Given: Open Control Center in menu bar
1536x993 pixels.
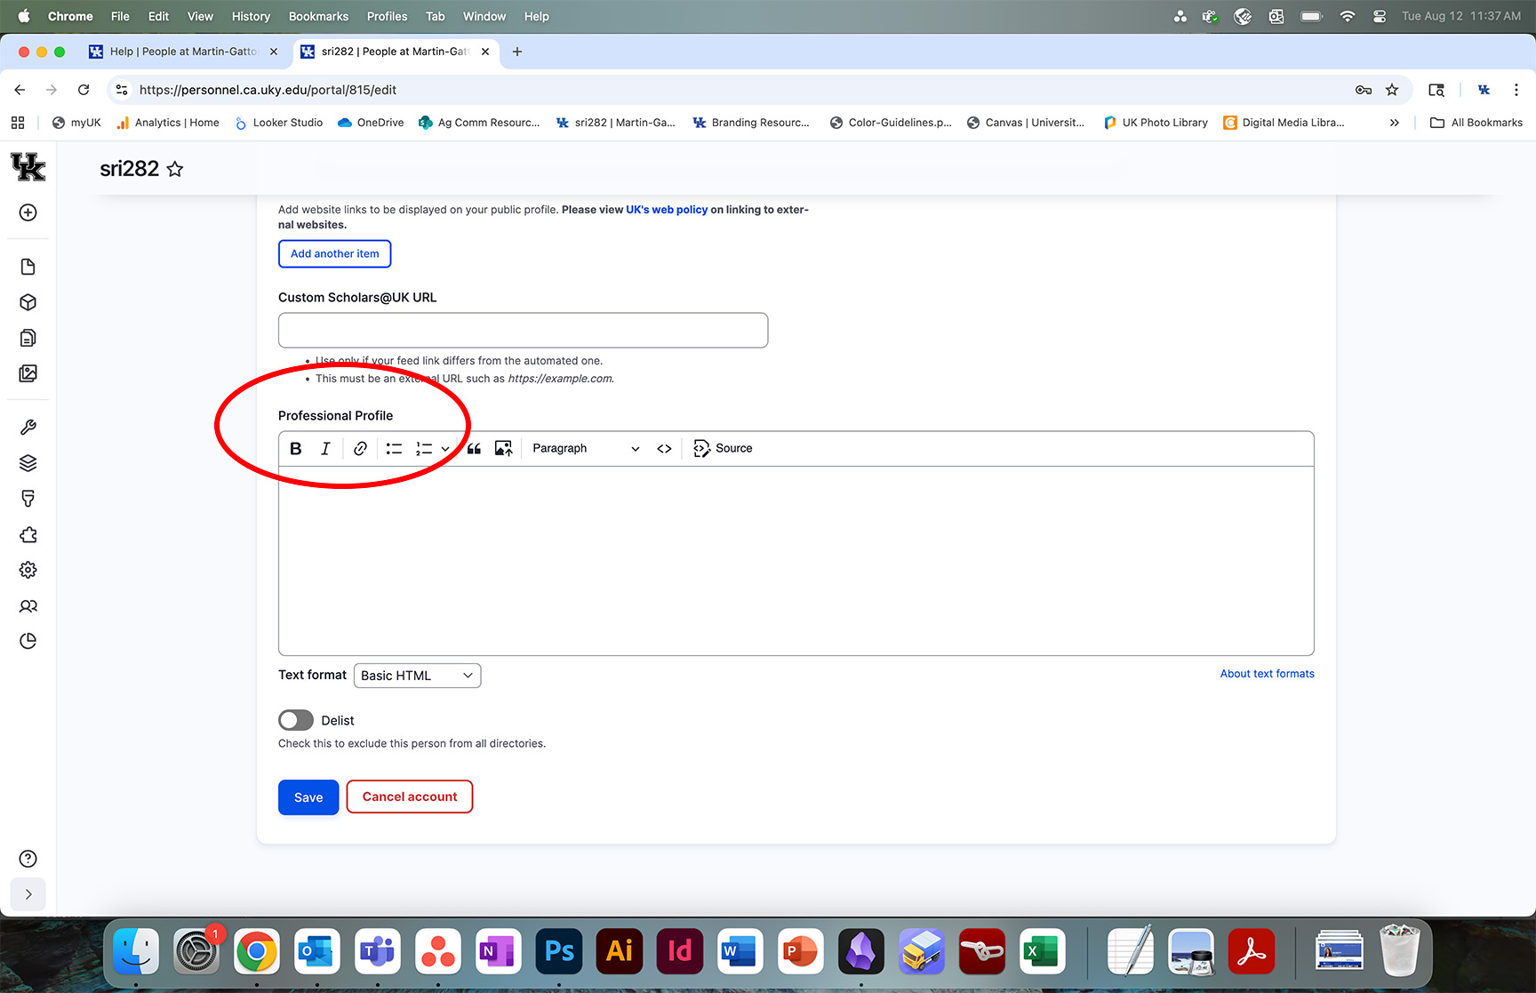Looking at the screenshot, I should pyautogui.click(x=1380, y=16).
